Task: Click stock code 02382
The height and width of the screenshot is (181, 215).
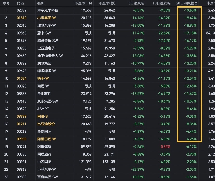Action: click(22, 10)
